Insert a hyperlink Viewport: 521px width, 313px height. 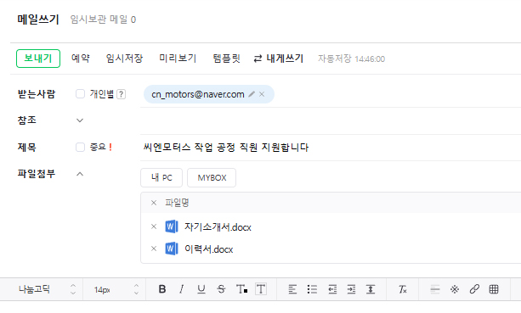coord(474,289)
